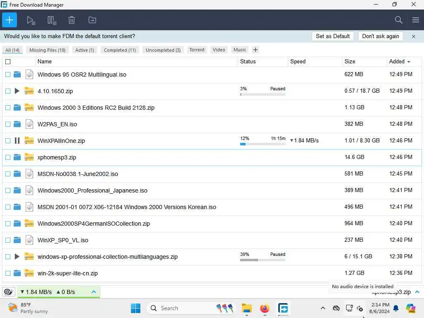Open folder for MSDN-No0038.1-June2002.iso

pos(17,173)
